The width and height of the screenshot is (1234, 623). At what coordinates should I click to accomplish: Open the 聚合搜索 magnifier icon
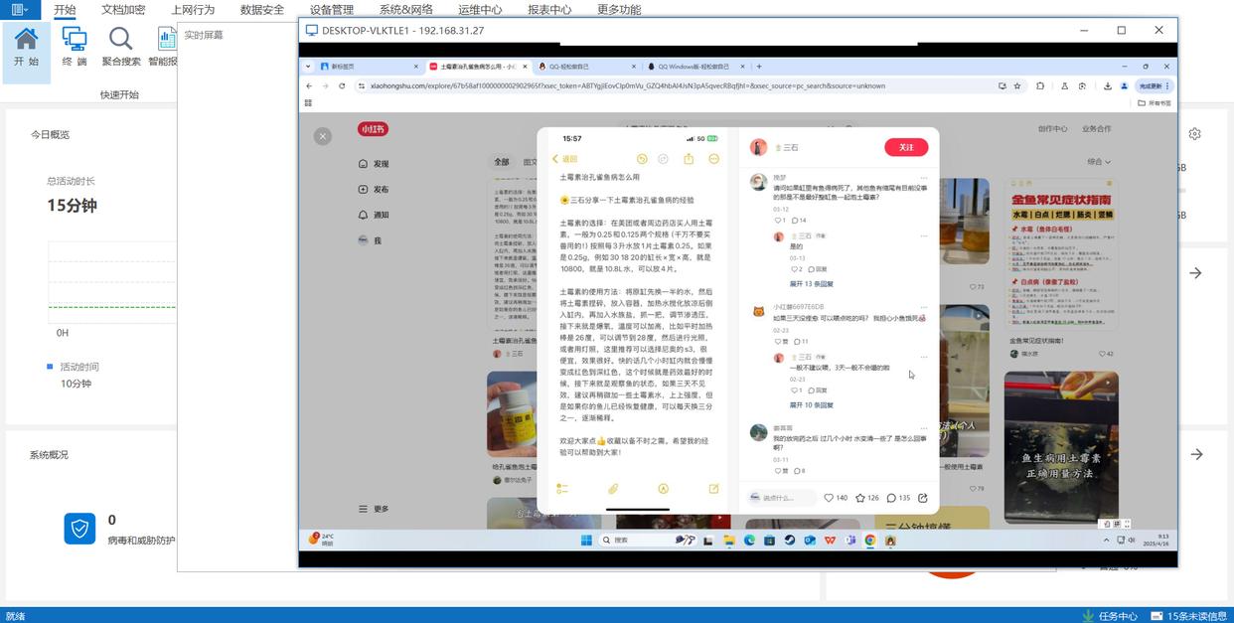[120, 47]
